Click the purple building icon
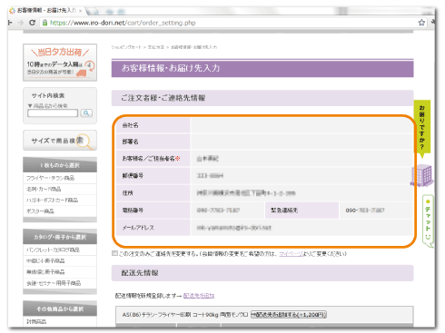Viewport: 445px width, 333px height. point(421,175)
